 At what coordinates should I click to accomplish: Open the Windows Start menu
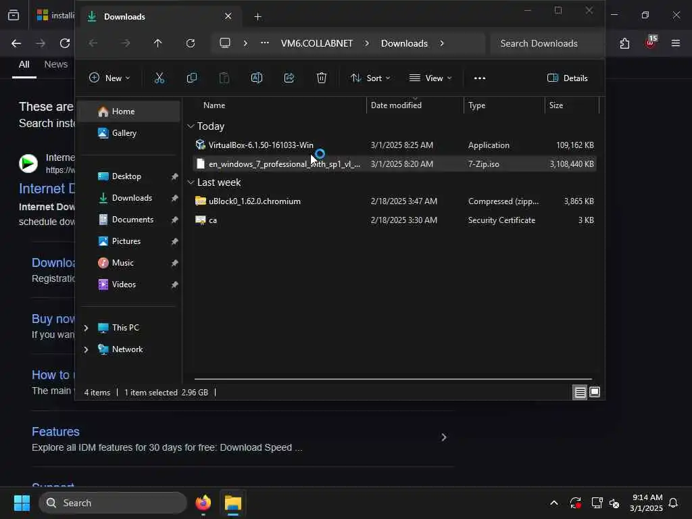22,503
